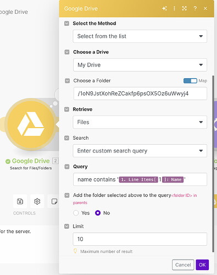Image resolution: width=217 pixels, height=275 pixels.
Task: Click the CONTROLS label
Action: 24,213
